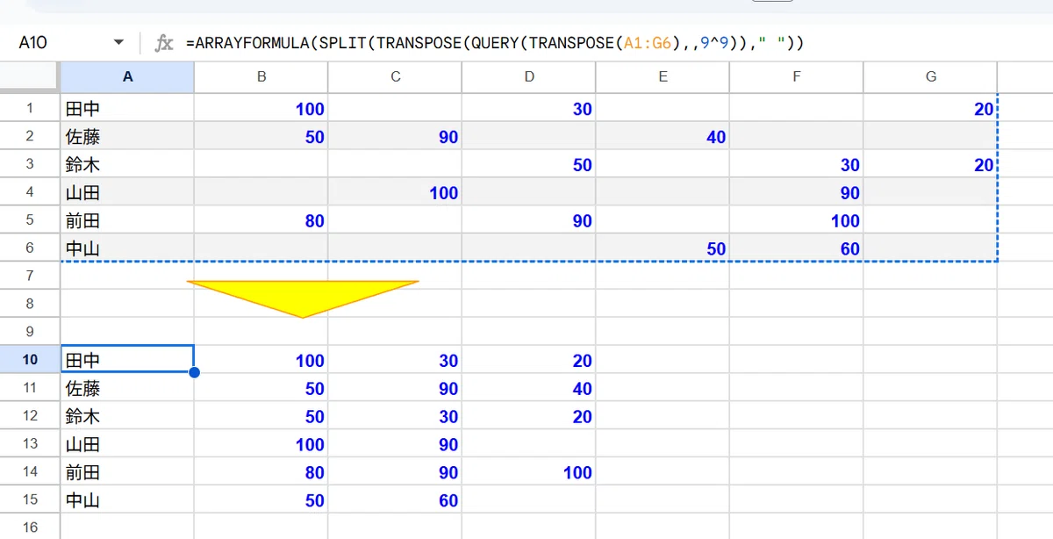Viewport: 1053px width, 539px height.
Task: Click cell B14 with value 80
Action: pos(261,472)
